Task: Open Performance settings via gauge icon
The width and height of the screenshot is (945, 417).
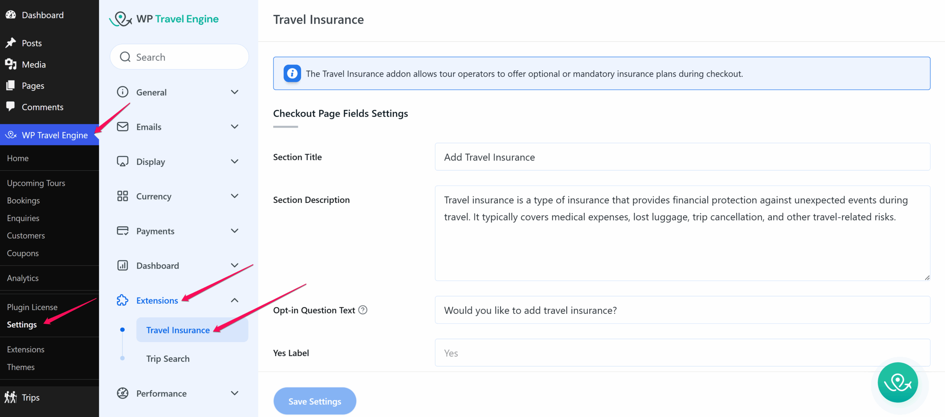Action: [x=122, y=393]
